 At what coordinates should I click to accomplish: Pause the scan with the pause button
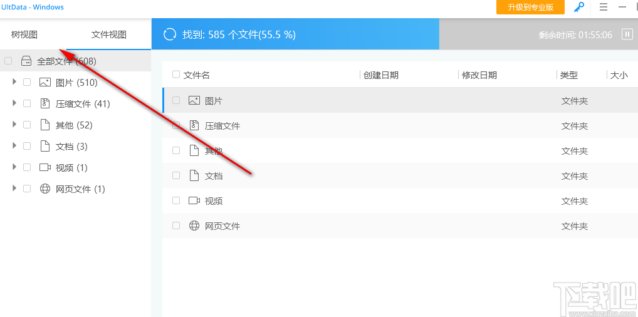(x=627, y=34)
